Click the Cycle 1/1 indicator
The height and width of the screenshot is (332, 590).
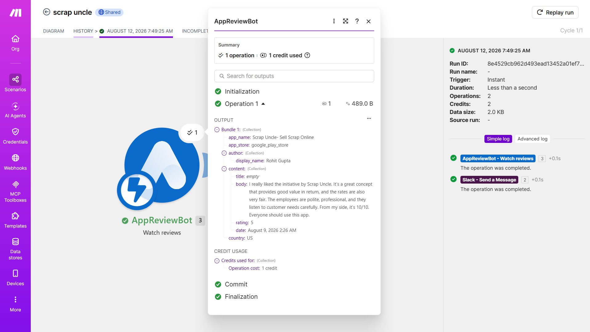point(571,30)
